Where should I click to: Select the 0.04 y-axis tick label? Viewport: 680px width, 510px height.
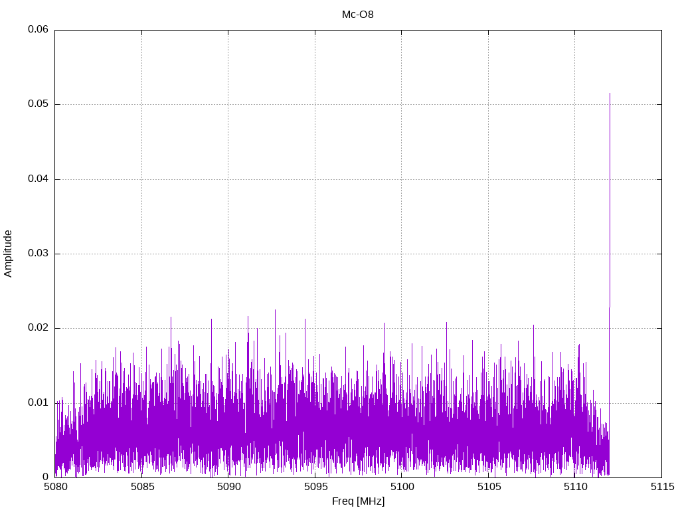pyautogui.click(x=37, y=179)
